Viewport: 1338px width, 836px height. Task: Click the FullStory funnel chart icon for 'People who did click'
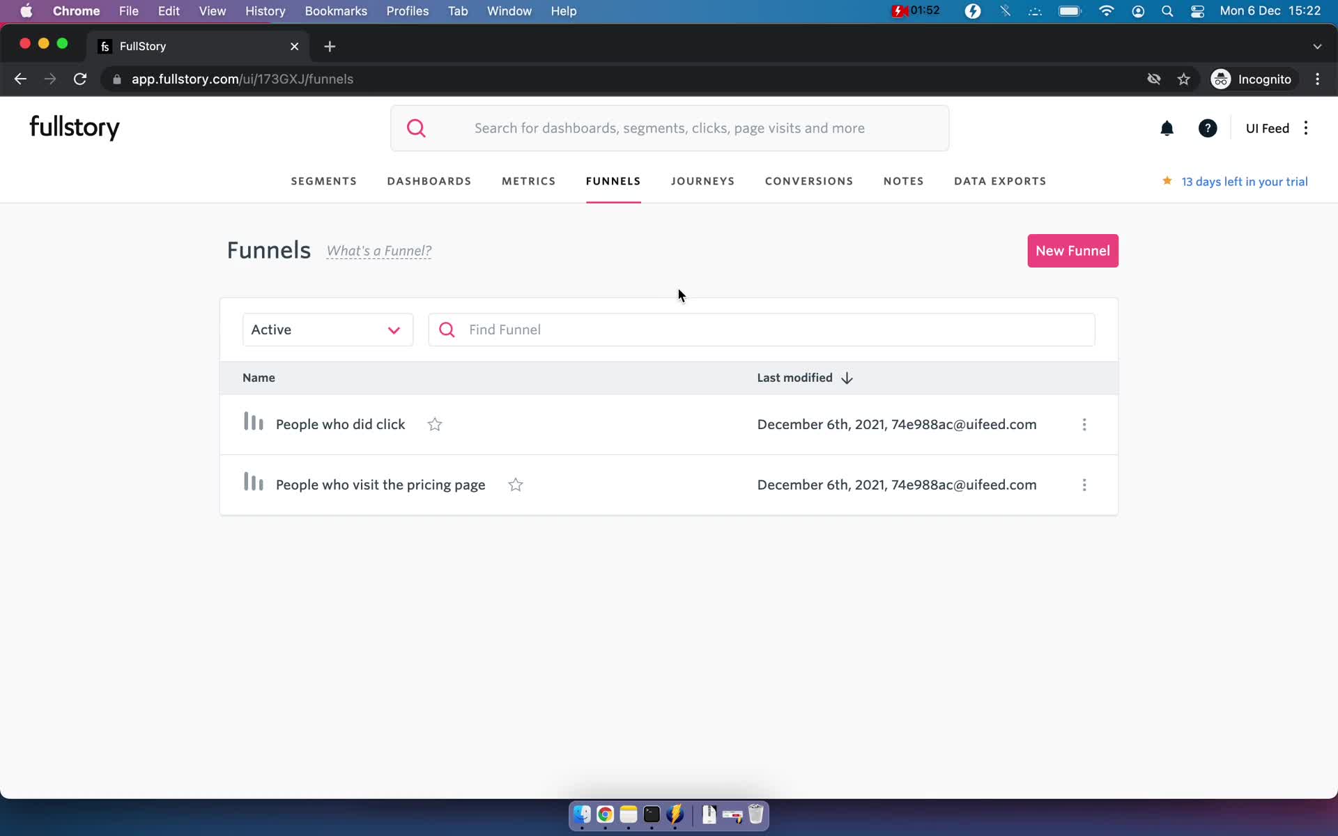point(254,422)
